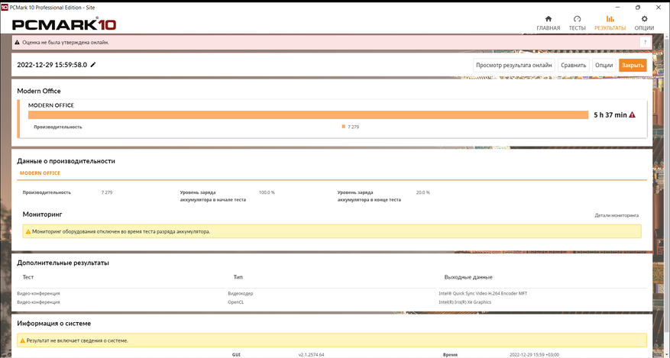
Task: Click the warning icon in monitoring notice
Action: click(28, 232)
